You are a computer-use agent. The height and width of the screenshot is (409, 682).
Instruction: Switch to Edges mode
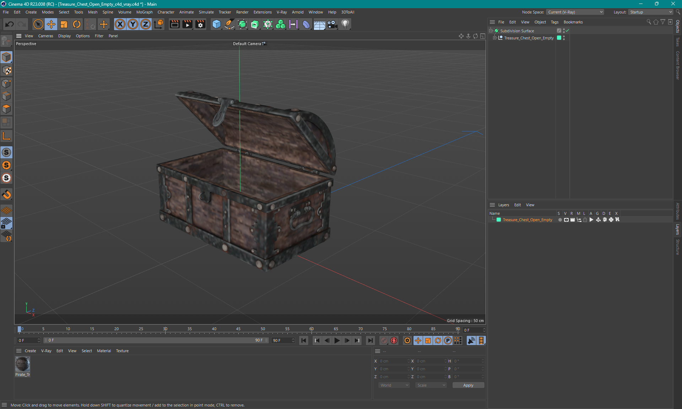(6, 96)
